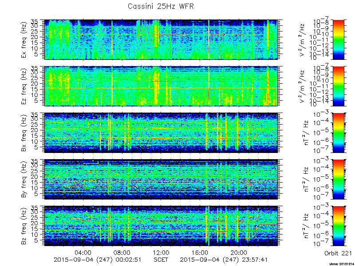Click the Ez colorbar V²/m²/Hz unit label

coord(302,86)
